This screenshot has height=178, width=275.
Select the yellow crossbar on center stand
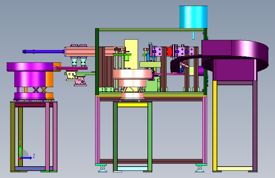point(133,105)
